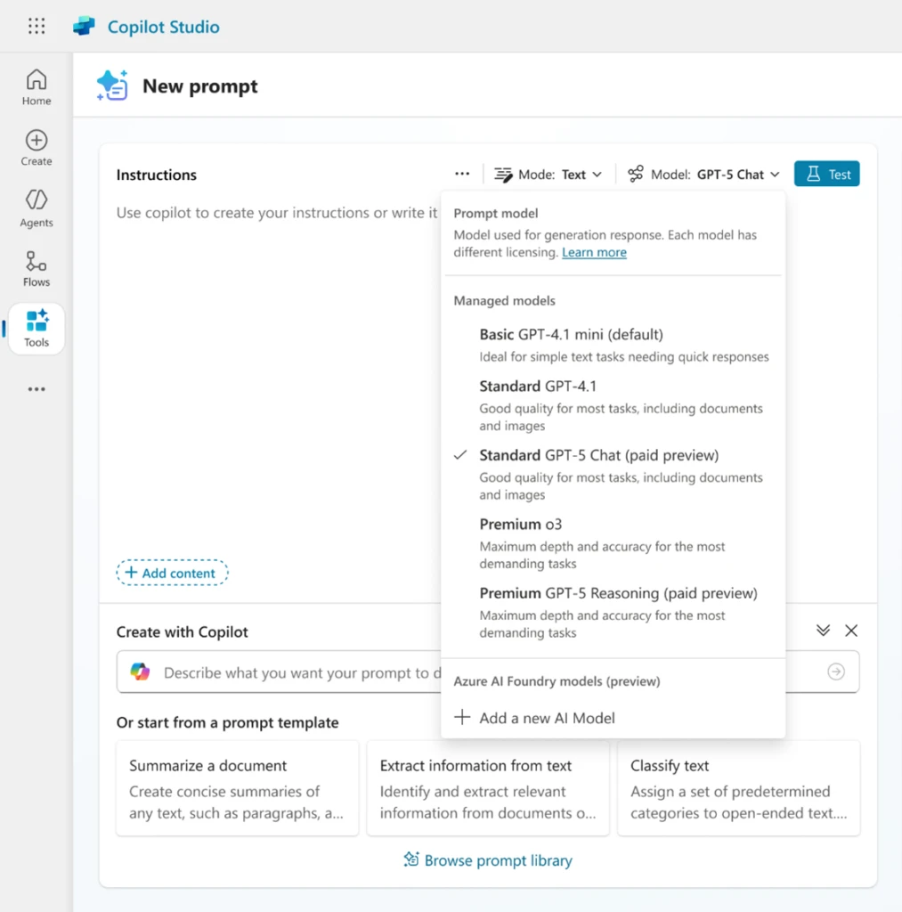This screenshot has width=902, height=912.
Task: Click the Add content button
Action: tap(172, 573)
